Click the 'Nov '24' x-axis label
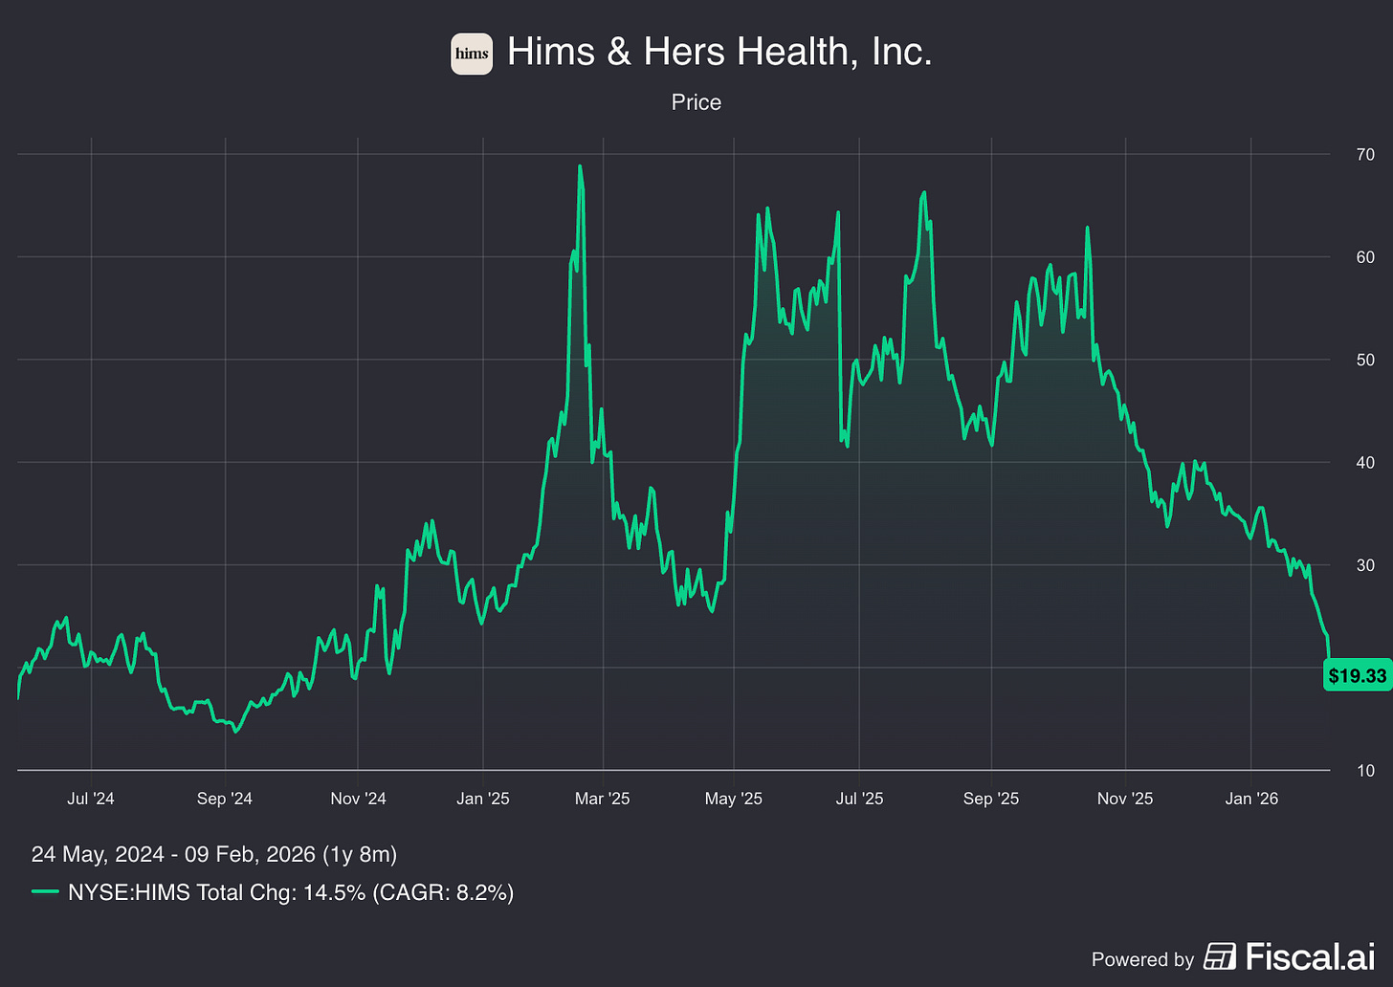This screenshot has width=1393, height=987. coord(358,799)
